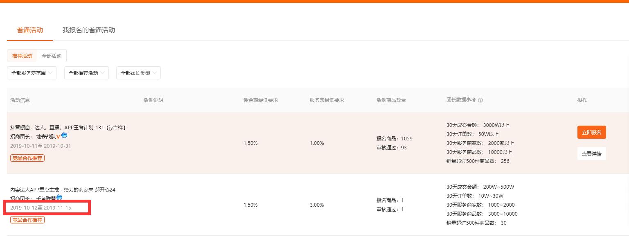Click the 地表战队 team leader name
629x239 pixels.
pos(45,136)
